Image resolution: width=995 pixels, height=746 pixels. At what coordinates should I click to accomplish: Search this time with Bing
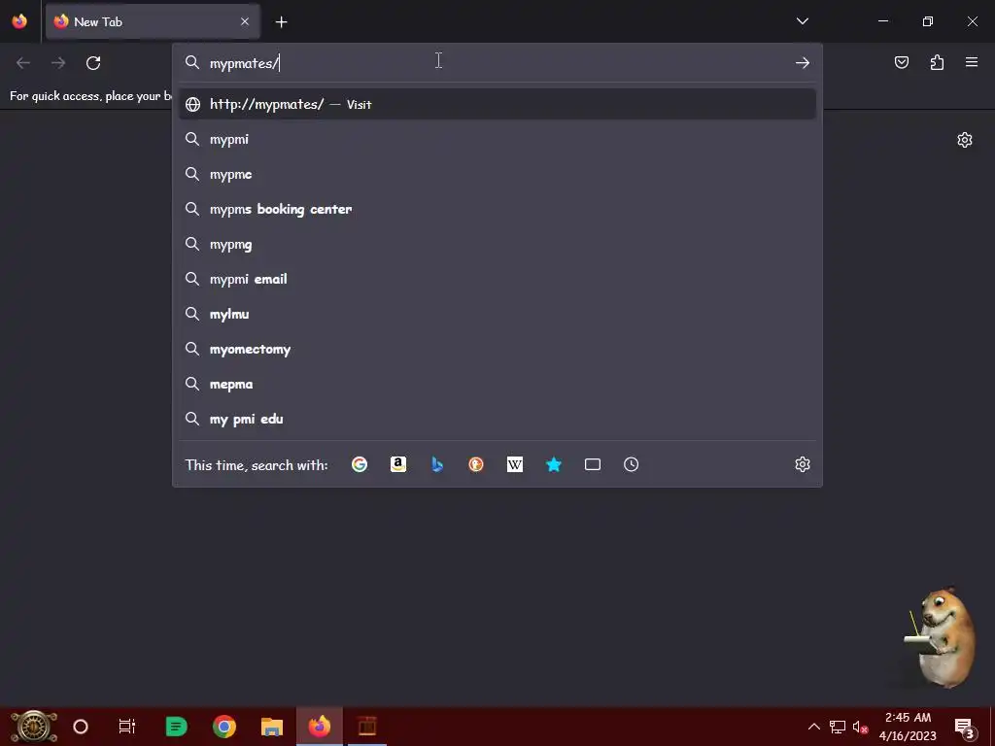coord(437,464)
